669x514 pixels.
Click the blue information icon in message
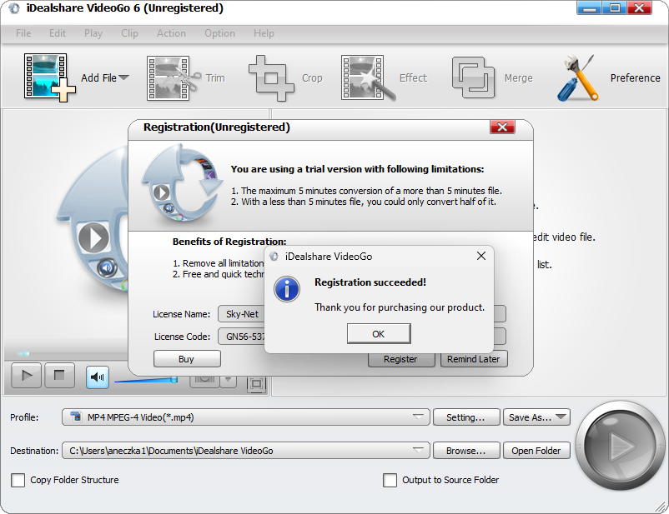(287, 289)
